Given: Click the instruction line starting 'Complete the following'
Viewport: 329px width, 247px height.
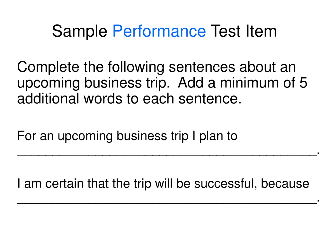Looking at the screenshot, I should tap(156, 67).
